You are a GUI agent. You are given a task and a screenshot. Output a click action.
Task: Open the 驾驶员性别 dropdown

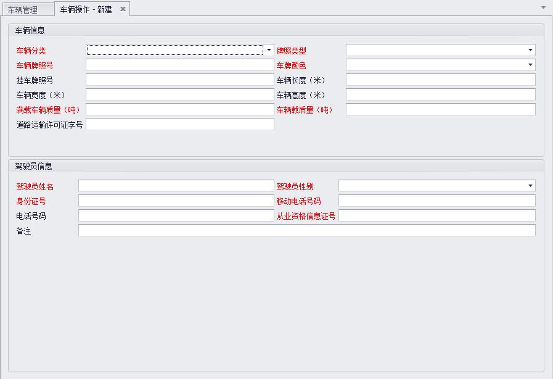530,186
